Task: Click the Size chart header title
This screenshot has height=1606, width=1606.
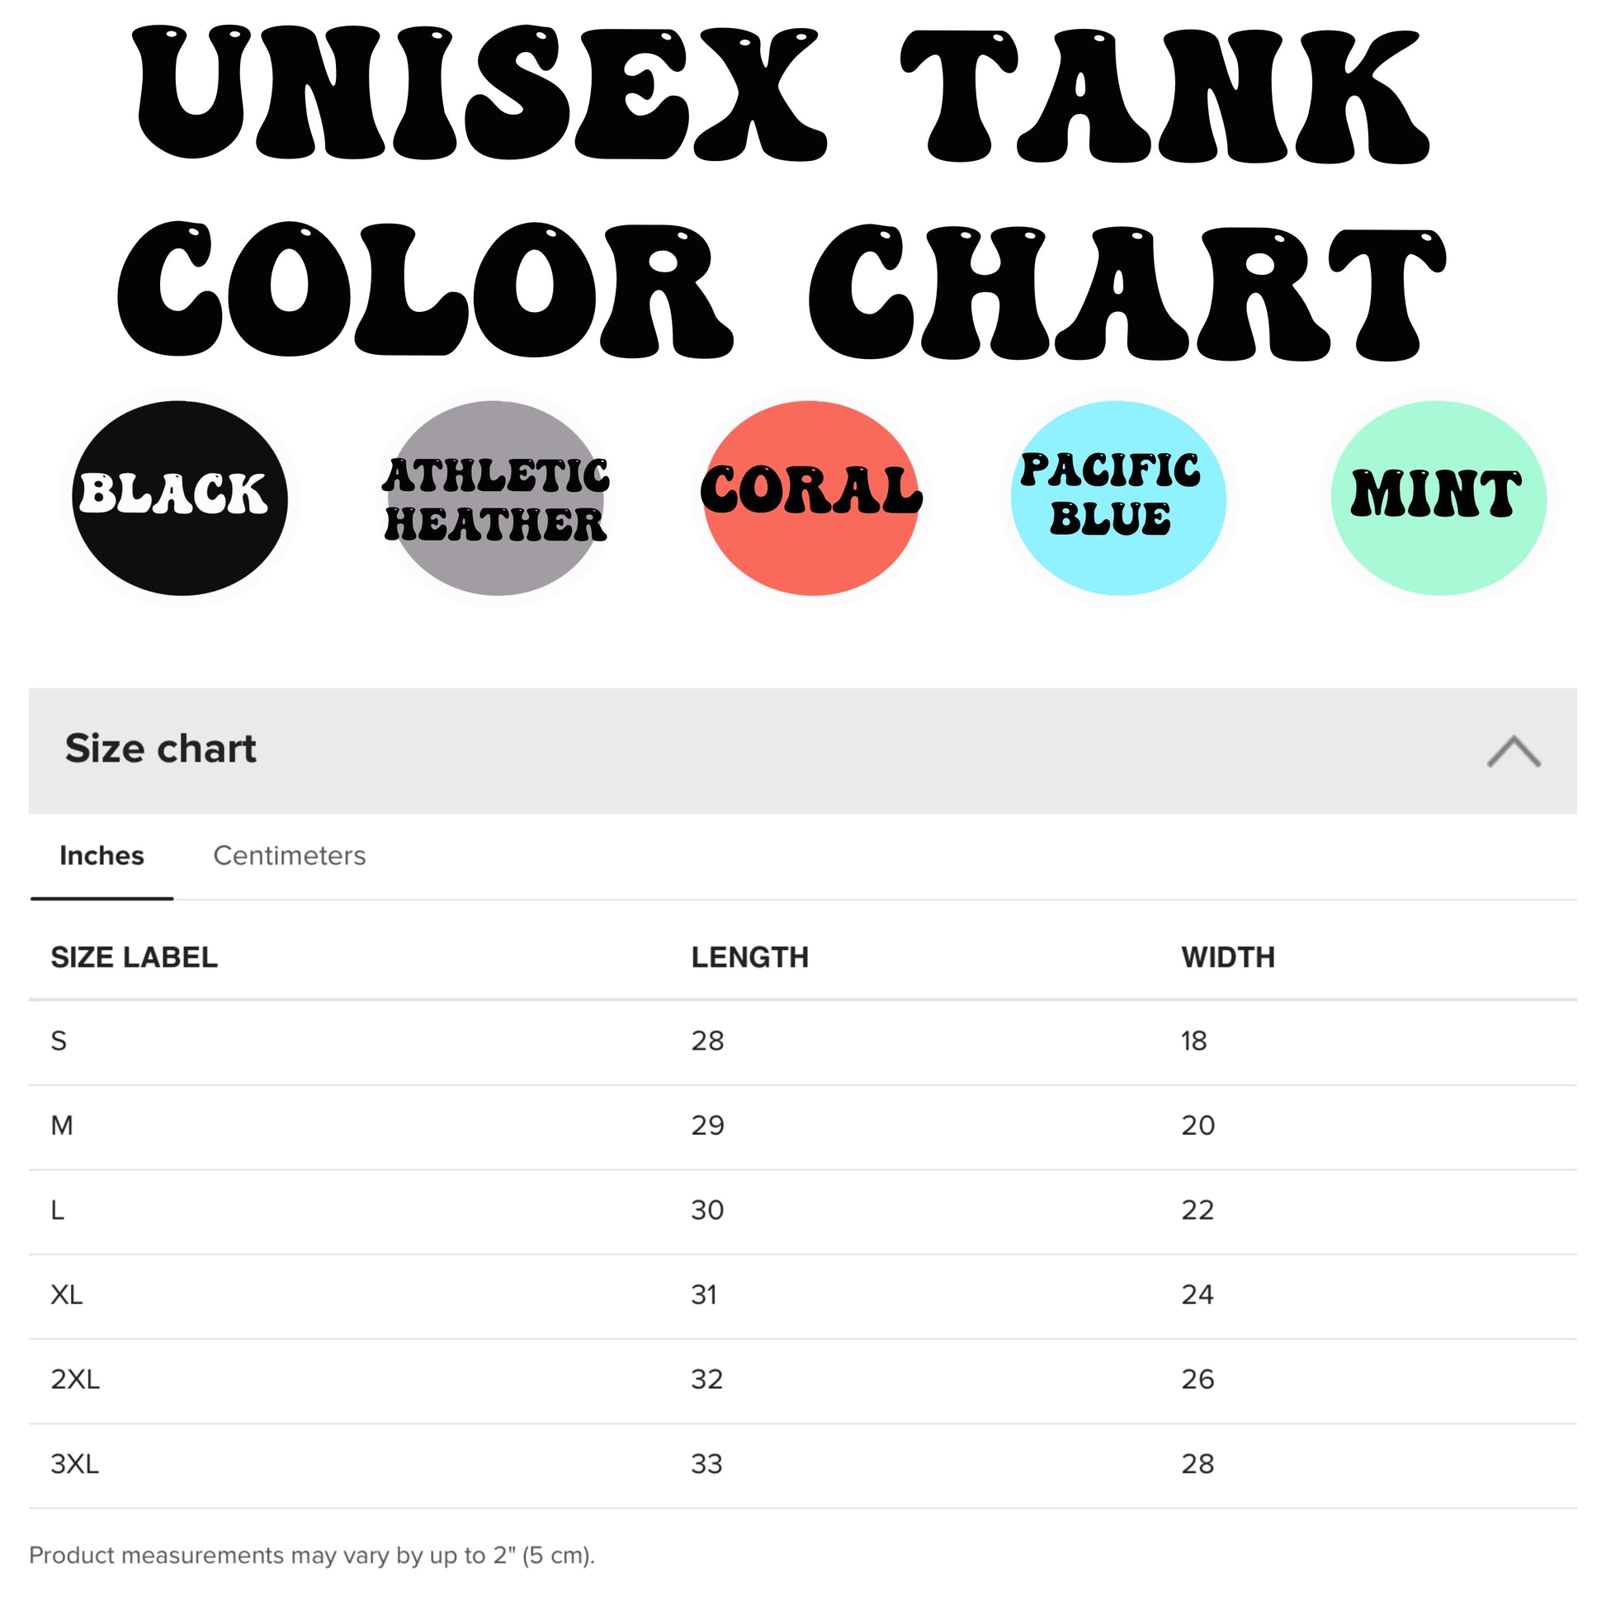Action: [x=160, y=749]
